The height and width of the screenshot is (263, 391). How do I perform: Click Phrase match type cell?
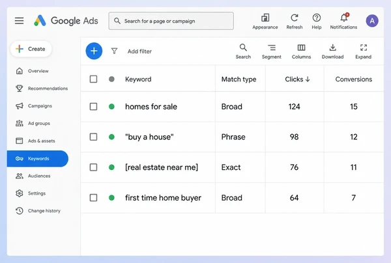pos(233,137)
